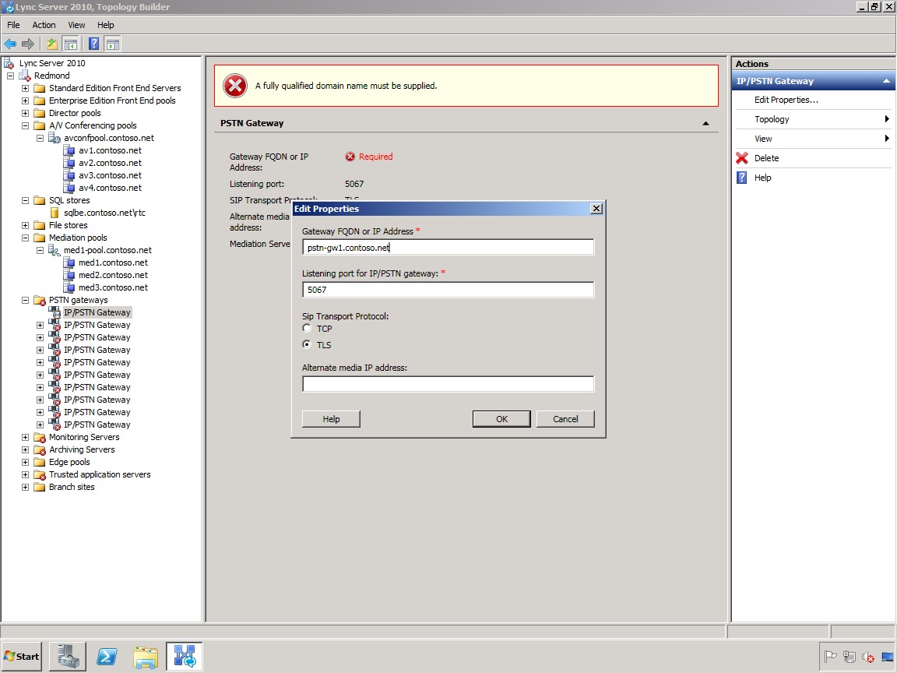Image resolution: width=897 pixels, height=673 pixels.
Task: Click the Back arrow toolbar icon
Action: 10,44
